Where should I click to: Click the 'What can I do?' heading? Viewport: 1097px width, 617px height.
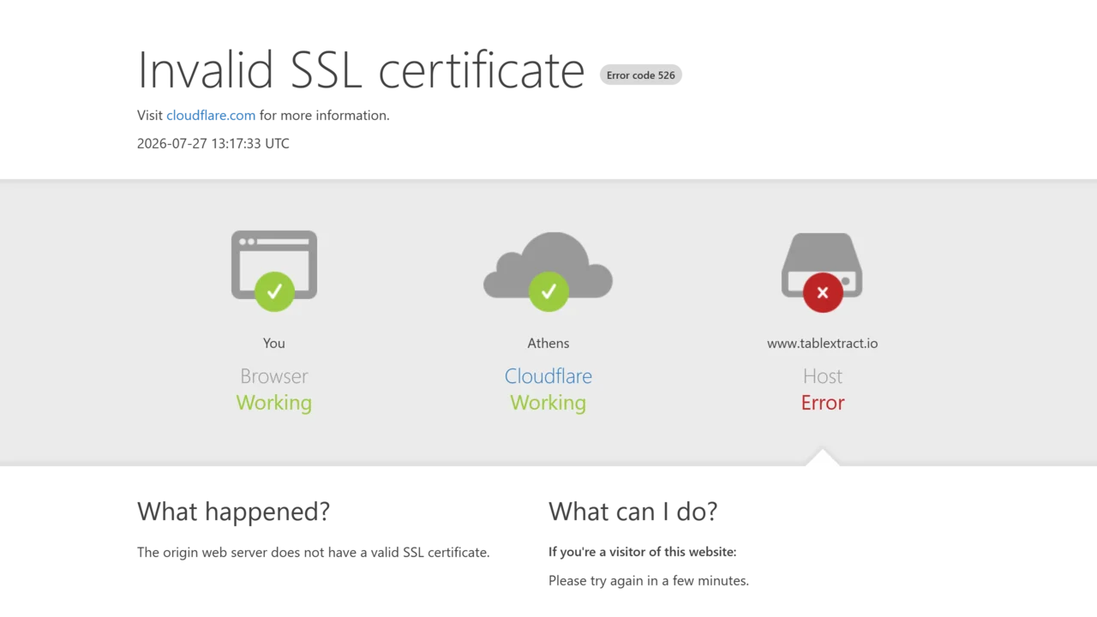click(x=633, y=512)
